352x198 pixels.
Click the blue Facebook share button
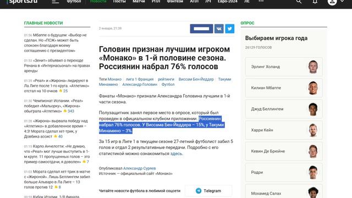click(x=201, y=29)
